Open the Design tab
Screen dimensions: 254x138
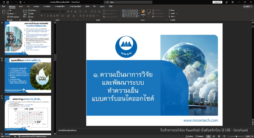coord(36,6)
